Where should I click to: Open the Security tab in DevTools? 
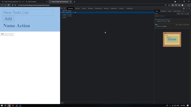[121, 9]
